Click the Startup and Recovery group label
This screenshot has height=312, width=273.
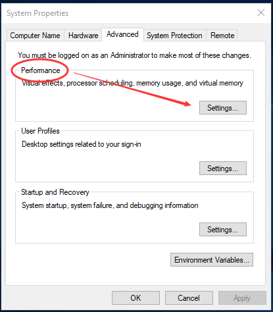55,192
